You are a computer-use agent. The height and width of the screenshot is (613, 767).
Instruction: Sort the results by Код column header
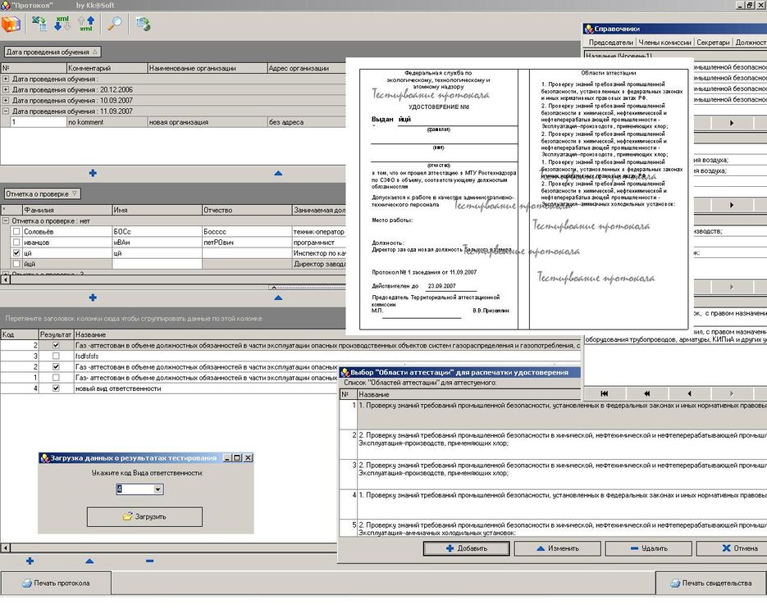coord(19,334)
